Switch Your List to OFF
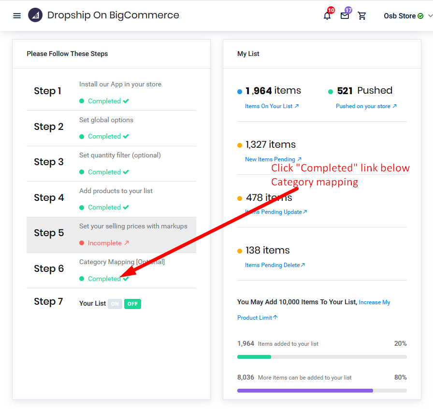Screen dimensions: 433x409 coord(132,304)
